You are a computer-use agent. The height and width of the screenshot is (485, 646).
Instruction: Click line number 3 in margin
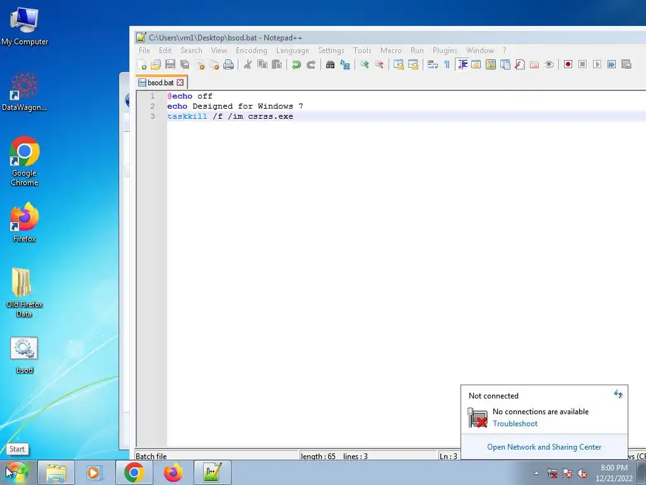tap(153, 116)
